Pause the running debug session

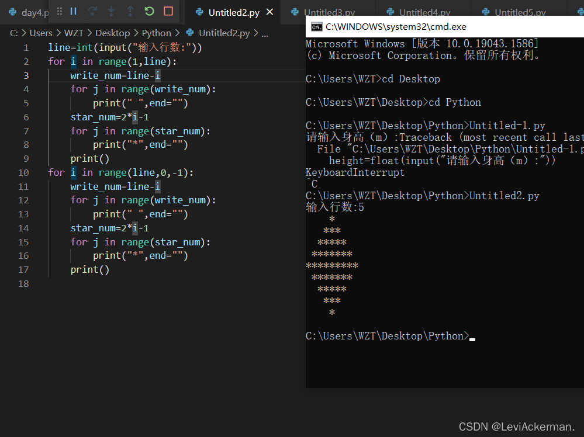point(72,11)
